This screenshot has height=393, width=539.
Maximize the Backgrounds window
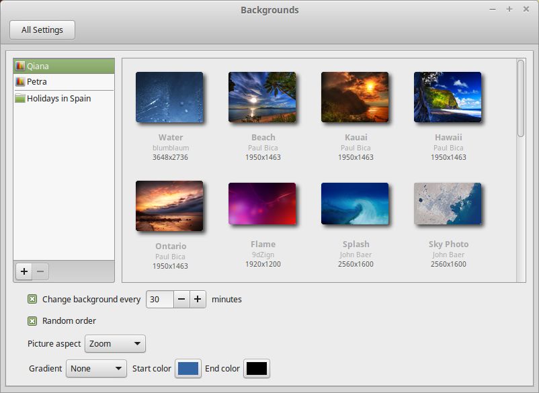pyautogui.click(x=509, y=9)
